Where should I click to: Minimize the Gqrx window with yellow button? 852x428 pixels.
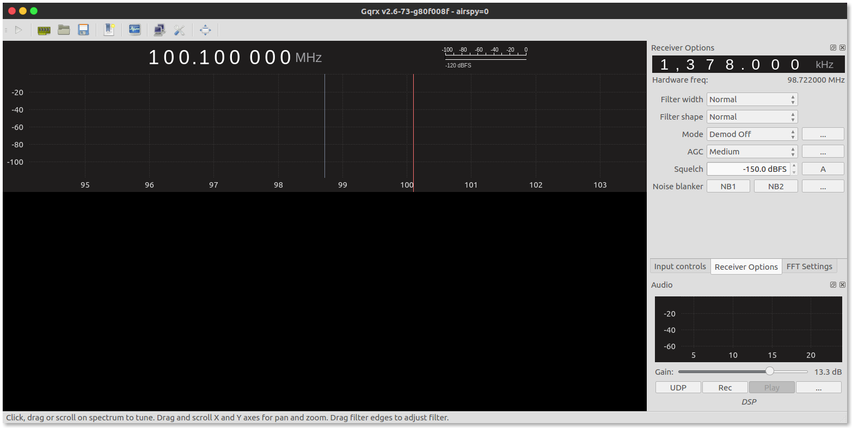click(23, 11)
